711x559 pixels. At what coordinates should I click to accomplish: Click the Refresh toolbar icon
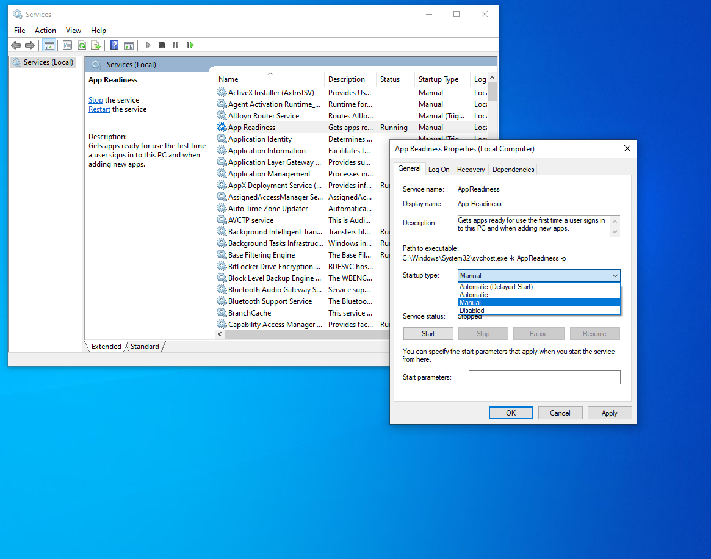coord(82,45)
